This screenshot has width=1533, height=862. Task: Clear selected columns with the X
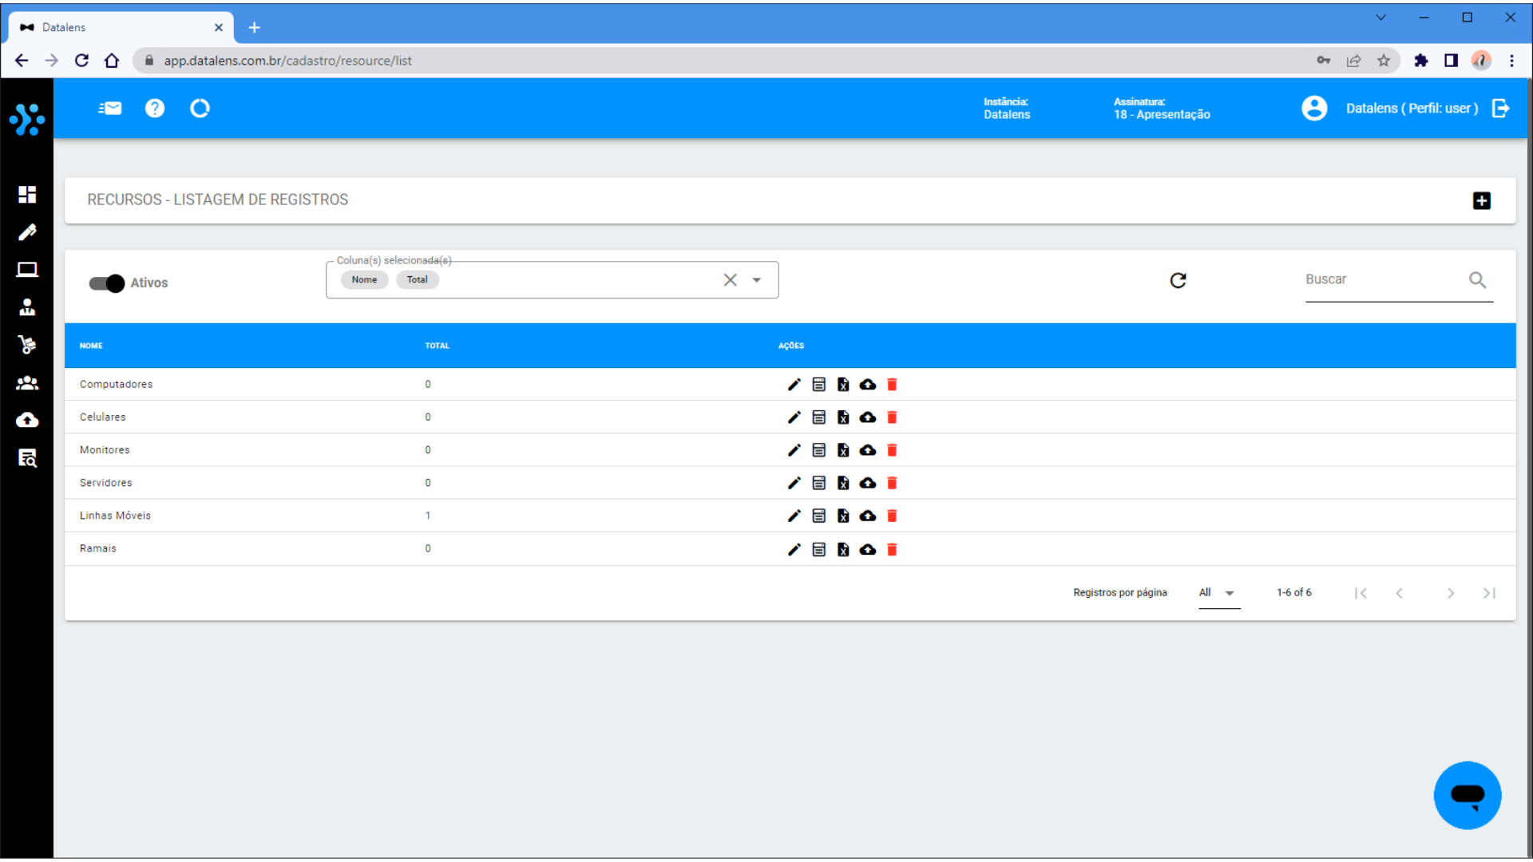pyautogui.click(x=730, y=280)
